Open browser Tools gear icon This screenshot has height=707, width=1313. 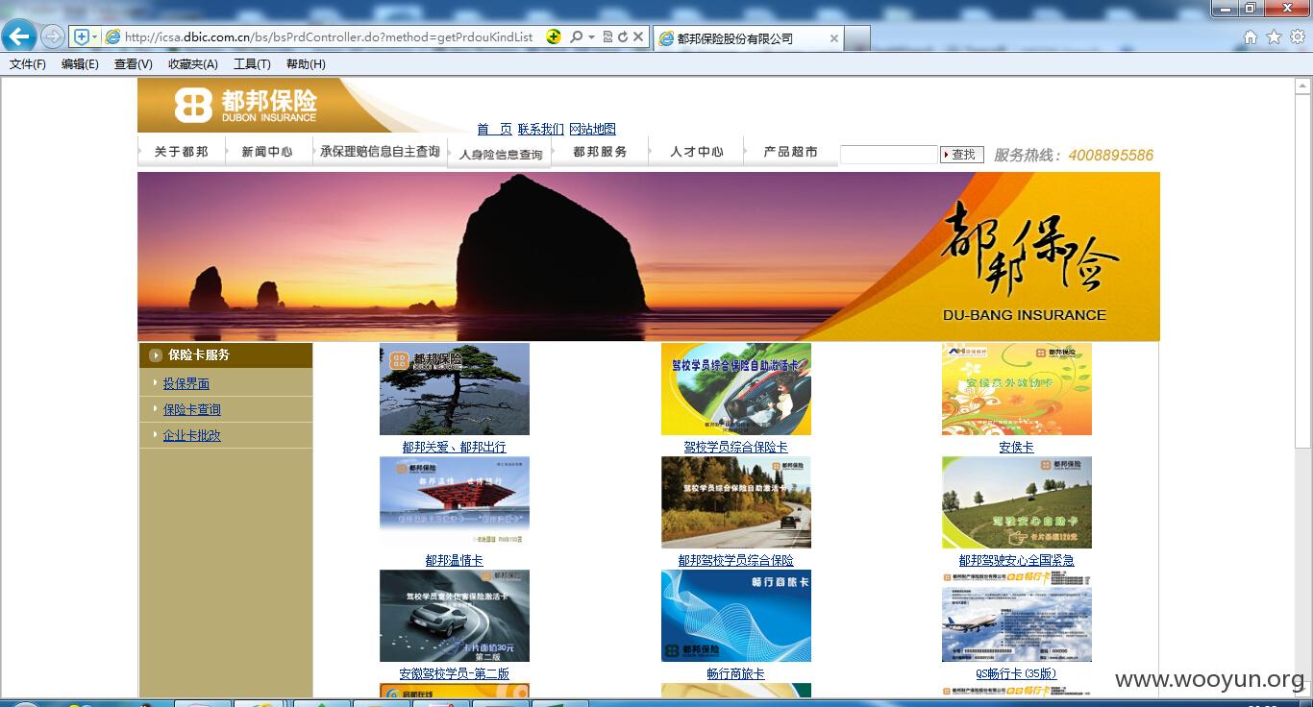(1298, 37)
